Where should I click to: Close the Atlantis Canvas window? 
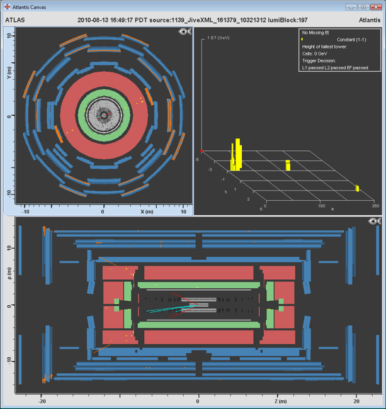376,8
